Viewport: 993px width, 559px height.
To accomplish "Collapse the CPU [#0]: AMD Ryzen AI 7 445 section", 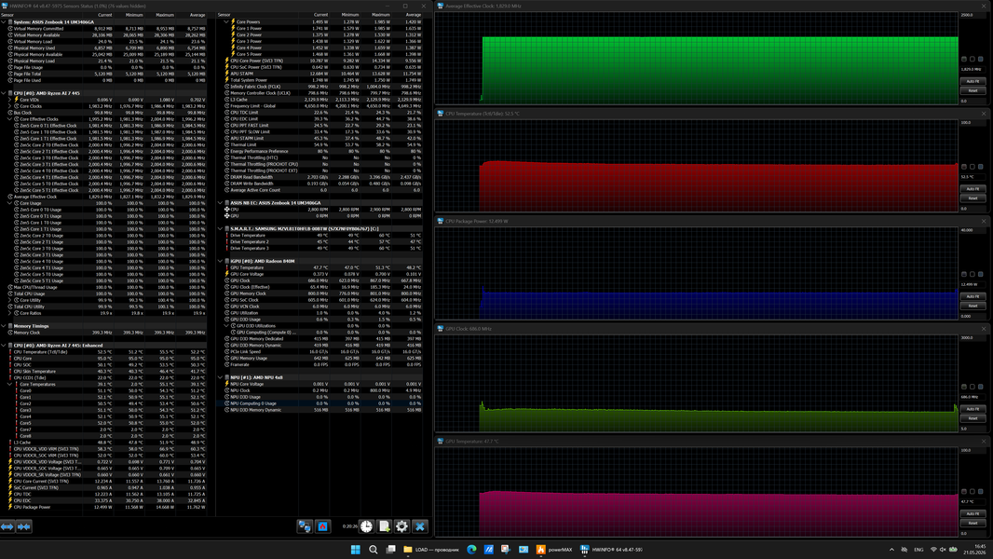I will click(3, 93).
